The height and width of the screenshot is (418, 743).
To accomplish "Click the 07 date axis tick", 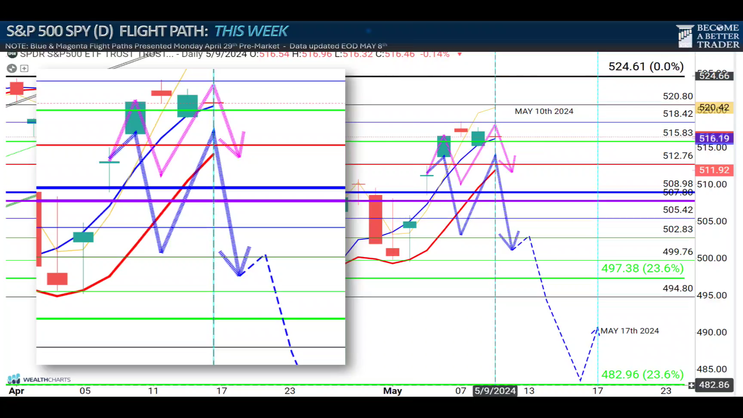I will (461, 391).
